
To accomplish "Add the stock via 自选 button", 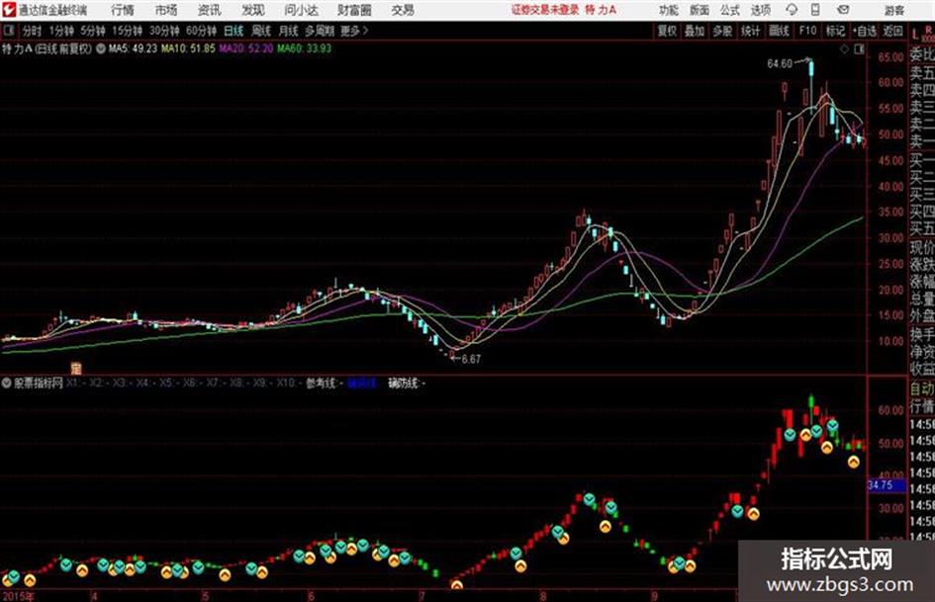I will click(865, 31).
